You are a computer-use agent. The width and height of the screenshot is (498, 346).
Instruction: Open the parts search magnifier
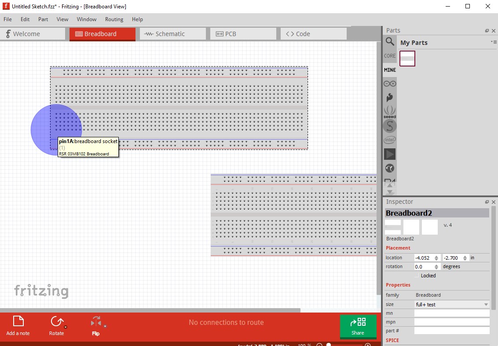(x=389, y=42)
